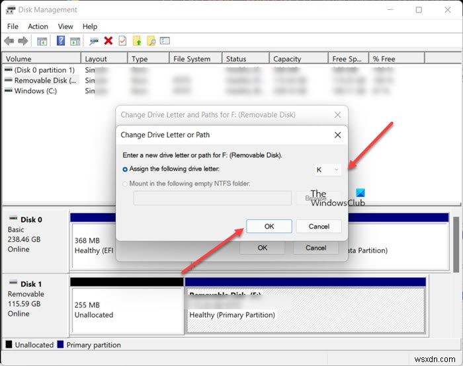463x366 pixels.
Task: Click Show/Hide Console Tree toolbar icon
Action: click(x=42, y=41)
